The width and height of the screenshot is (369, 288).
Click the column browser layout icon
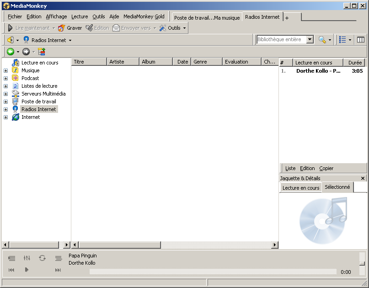pyautogui.click(x=360, y=40)
